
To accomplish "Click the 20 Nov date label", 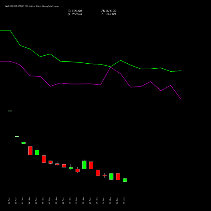I will [56, 201].
